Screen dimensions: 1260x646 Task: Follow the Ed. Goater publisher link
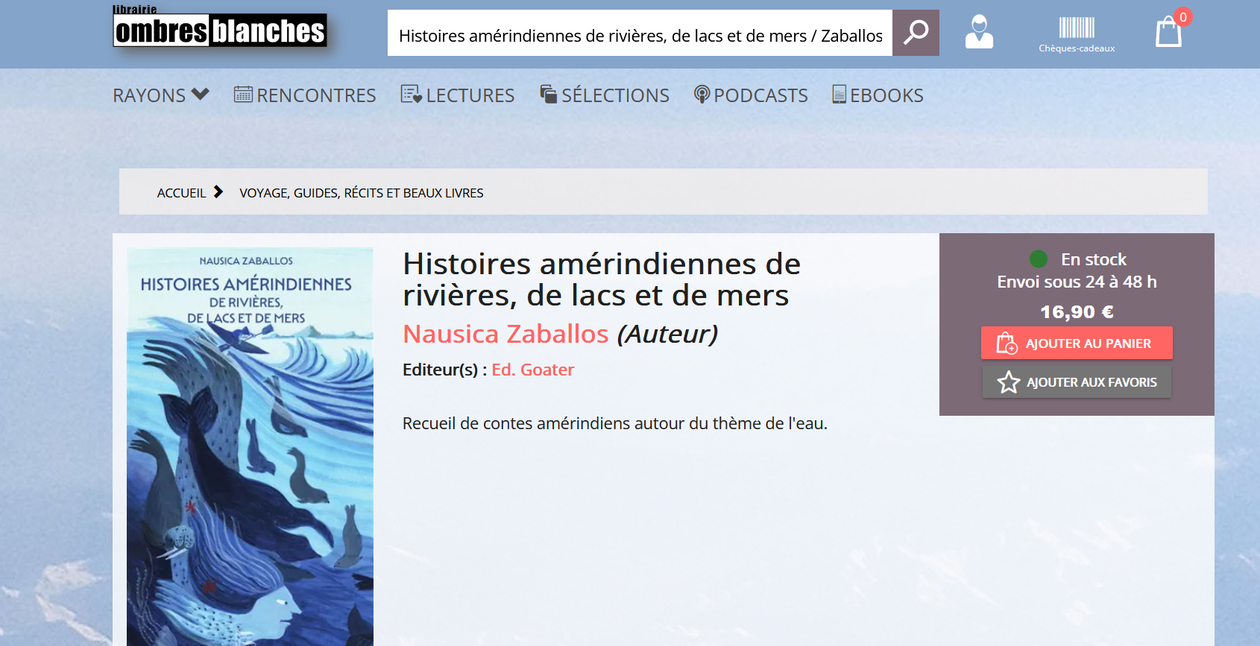coord(532,370)
